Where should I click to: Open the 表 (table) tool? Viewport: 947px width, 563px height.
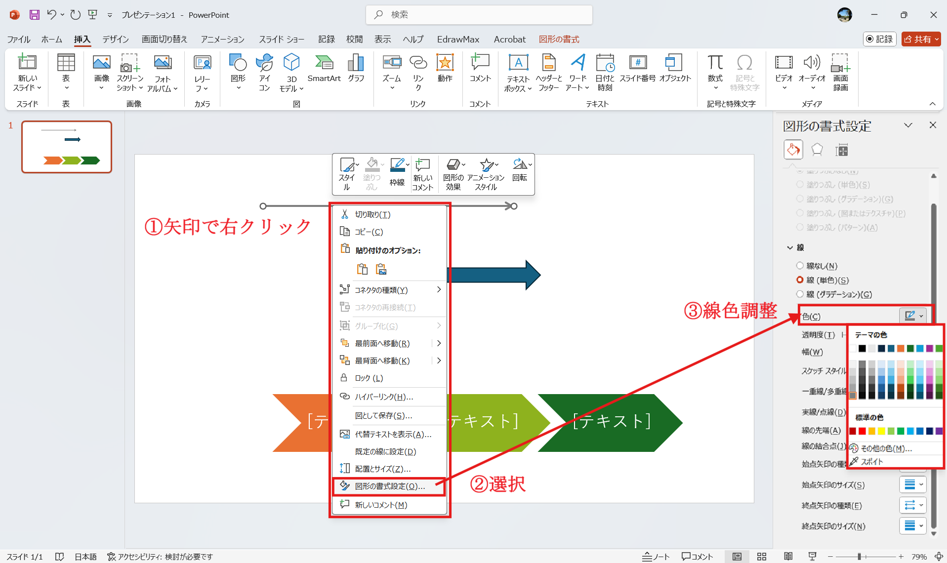click(x=66, y=73)
